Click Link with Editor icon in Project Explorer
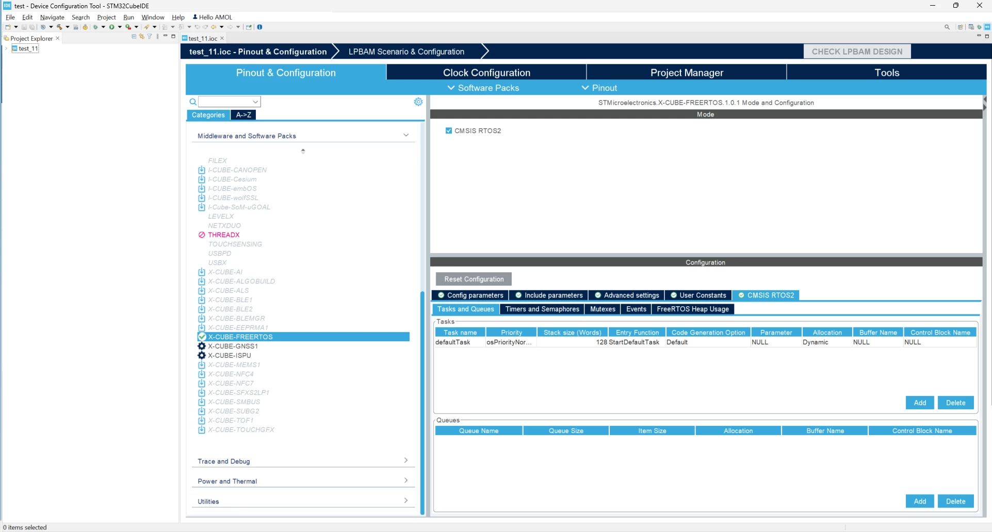The width and height of the screenshot is (992, 532). pos(142,37)
